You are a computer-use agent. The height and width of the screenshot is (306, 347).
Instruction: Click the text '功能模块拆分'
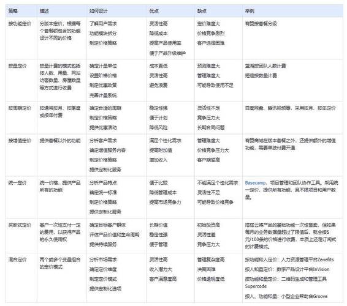tap(103, 34)
